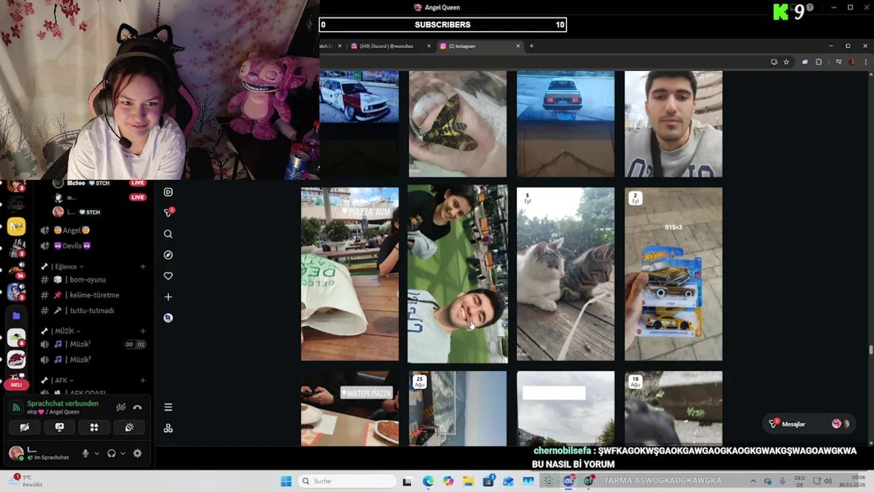The image size is (874, 492).
Task: Open Instagram Reels from the sidebar
Action: tap(168, 192)
